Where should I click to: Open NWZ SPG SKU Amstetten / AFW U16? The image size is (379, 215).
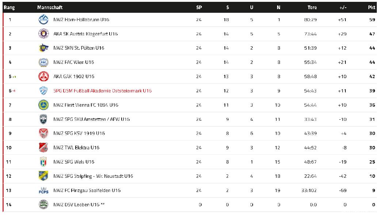click(x=91, y=119)
